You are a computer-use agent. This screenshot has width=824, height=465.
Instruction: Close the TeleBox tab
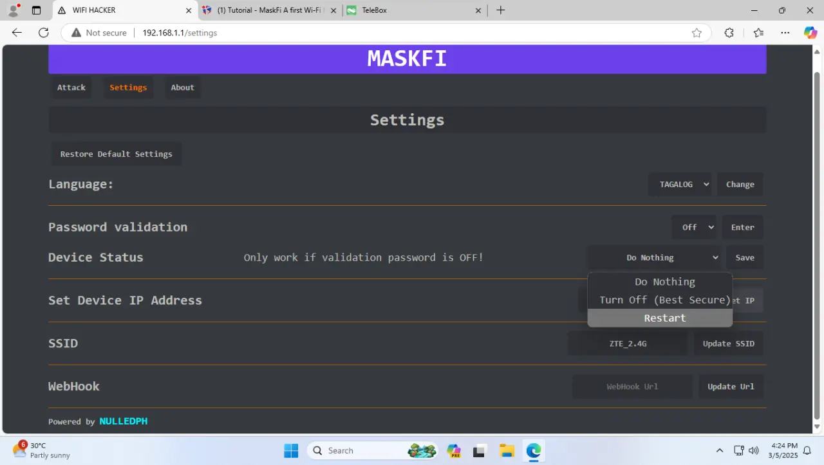coord(478,10)
